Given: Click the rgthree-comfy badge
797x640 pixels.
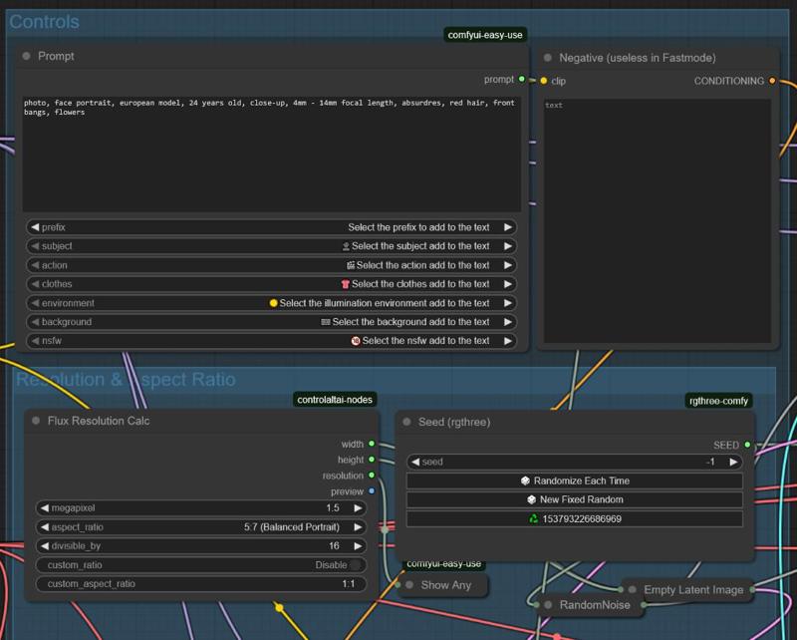Looking at the screenshot, I should click(718, 401).
